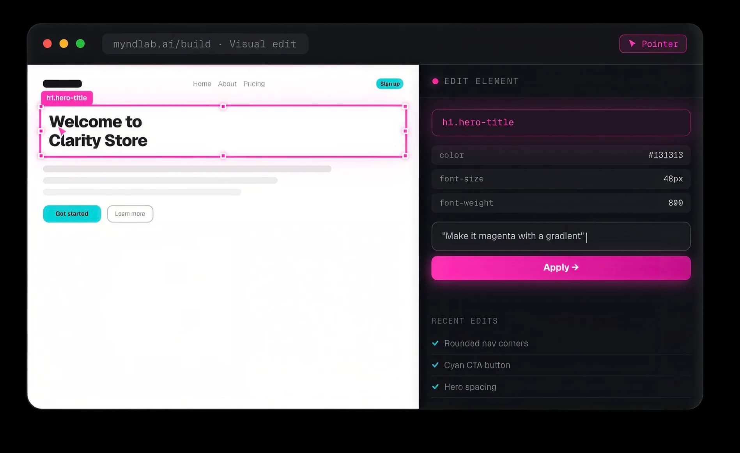Viewport: 740px width, 453px height.
Task: Click the Learn more button
Action: click(x=130, y=214)
